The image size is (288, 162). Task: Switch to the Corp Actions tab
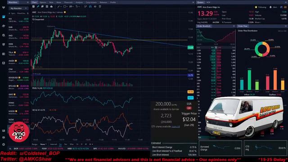point(91,2)
